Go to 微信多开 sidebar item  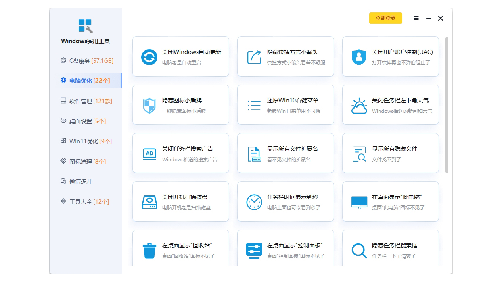81,181
